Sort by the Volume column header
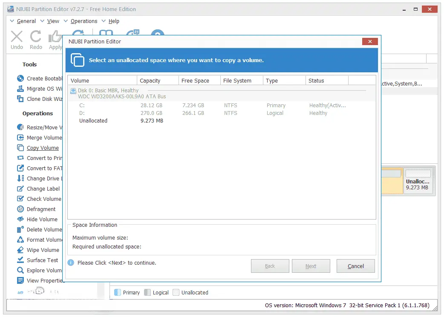Screen dimensions: 444x317 tap(103, 80)
